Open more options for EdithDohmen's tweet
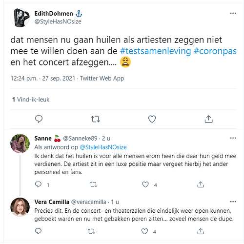 click(x=233, y=13)
